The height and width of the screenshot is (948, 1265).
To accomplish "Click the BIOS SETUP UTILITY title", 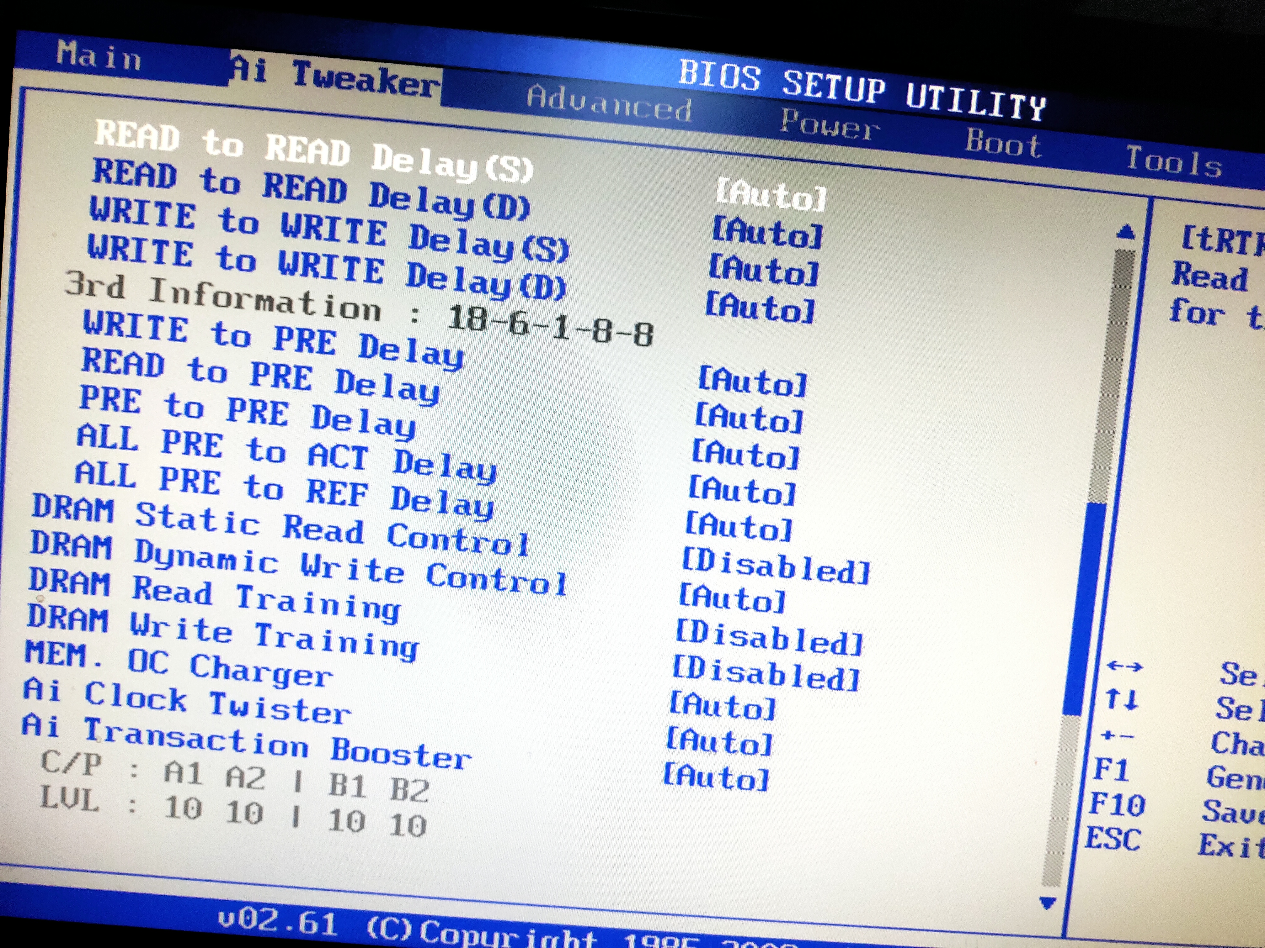I will click(x=862, y=91).
